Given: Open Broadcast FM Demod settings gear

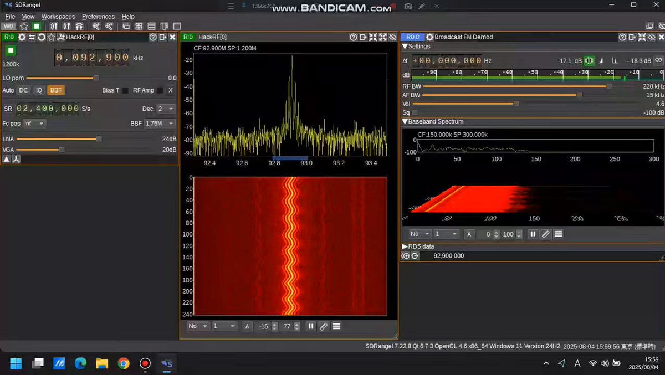Looking at the screenshot, I should coord(428,37).
